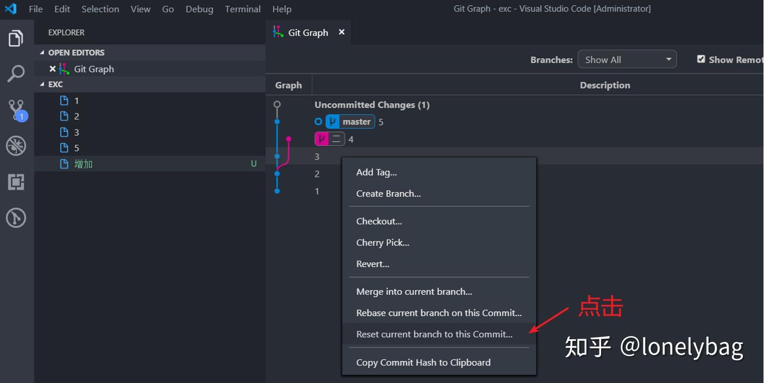Viewport: 764px width, 383px height.
Task: Select Rebase current branch on this Commit...
Action: [439, 313]
